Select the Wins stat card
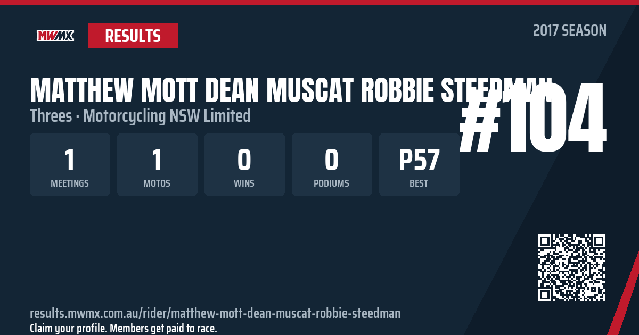Viewport: 639px width, 335px height. (x=244, y=164)
